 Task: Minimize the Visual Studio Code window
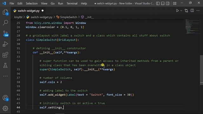pyautogui.click(x=182, y=3)
